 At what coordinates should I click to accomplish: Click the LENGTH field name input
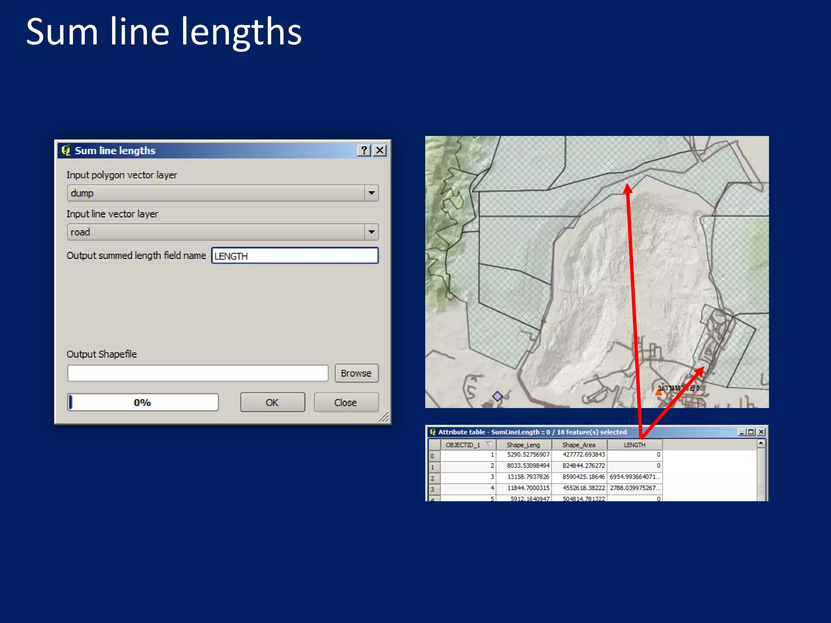click(295, 256)
